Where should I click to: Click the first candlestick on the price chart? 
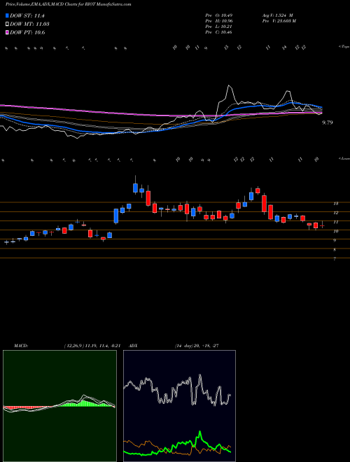pyautogui.click(x=6, y=242)
